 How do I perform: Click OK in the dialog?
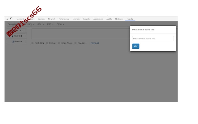point(136,46)
